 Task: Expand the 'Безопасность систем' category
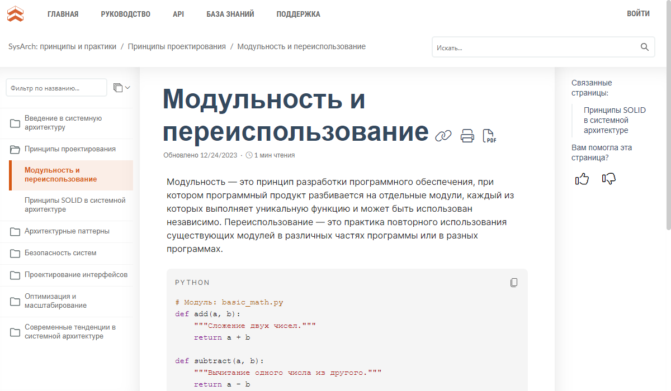tap(15, 253)
